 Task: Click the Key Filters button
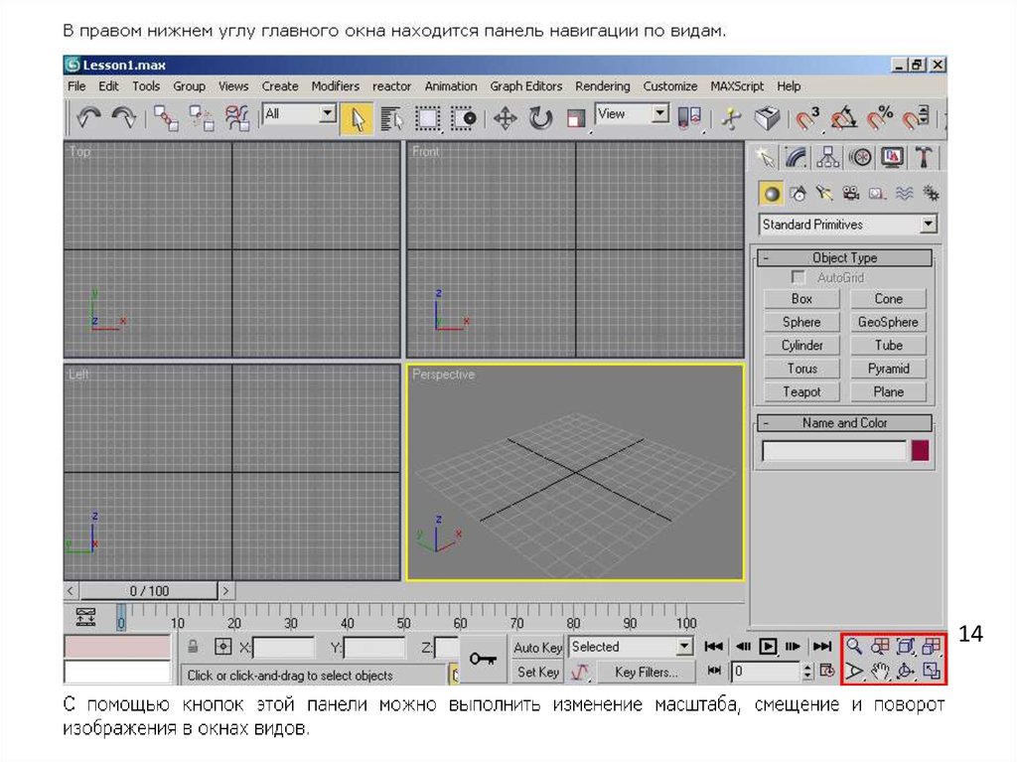pos(646,673)
